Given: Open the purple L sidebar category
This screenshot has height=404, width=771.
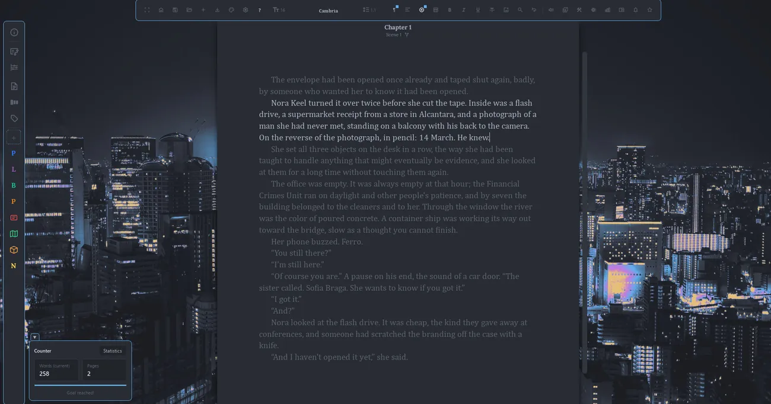Looking at the screenshot, I should [14, 169].
